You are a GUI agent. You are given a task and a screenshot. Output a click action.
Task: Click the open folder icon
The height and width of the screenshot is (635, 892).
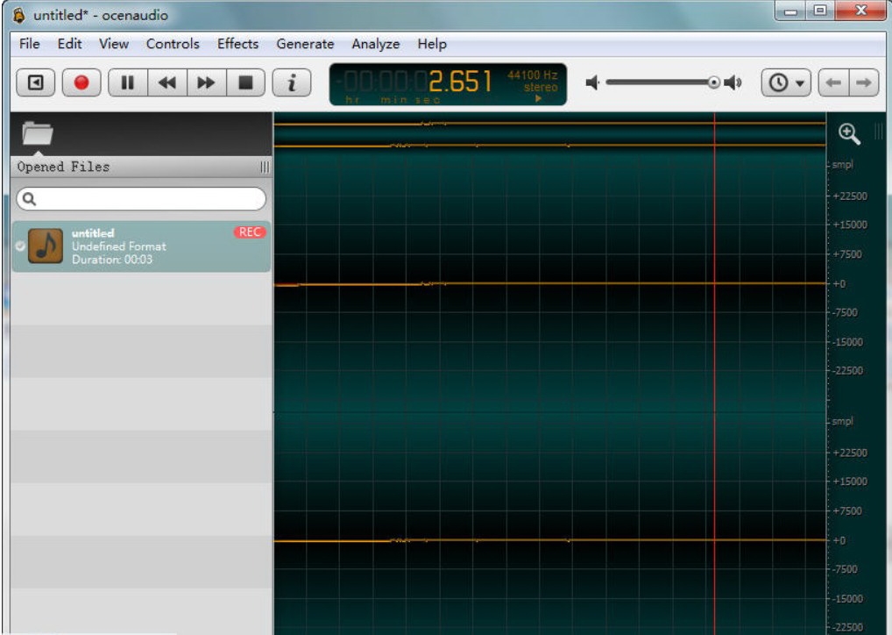click(x=38, y=133)
